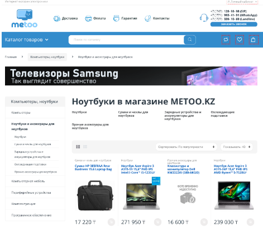Click the Телевизоры Samsung banner
Screen dimensions: 263x235
[x=131, y=76]
